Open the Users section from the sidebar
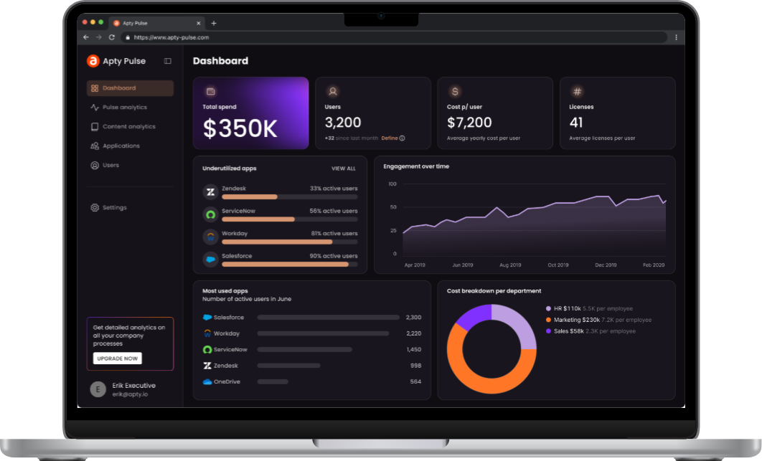 [x=111, y=165]
